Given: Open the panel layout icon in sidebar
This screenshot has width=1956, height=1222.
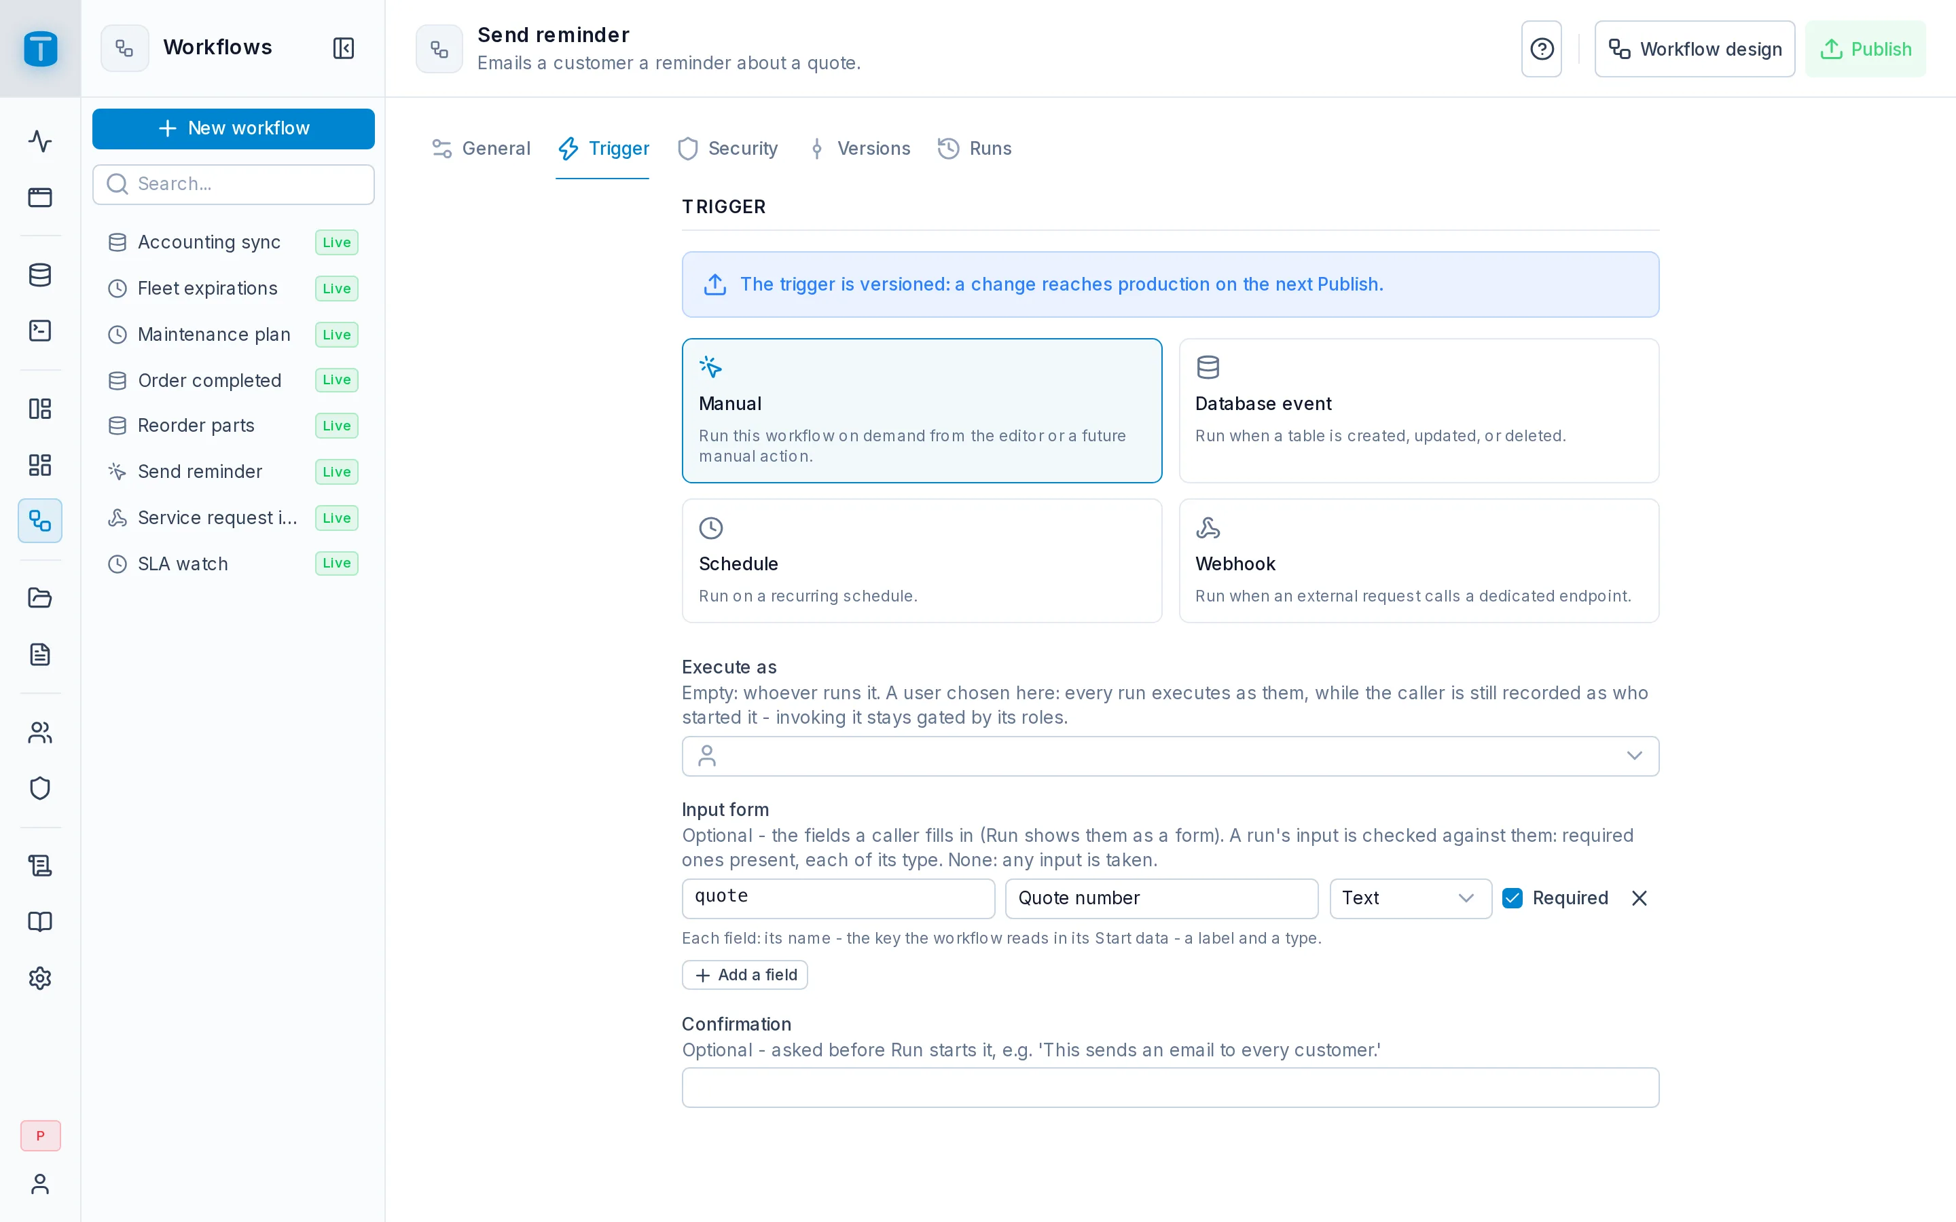Looking at the screenshot, I should pyautogui.click(x=41, y=409).
